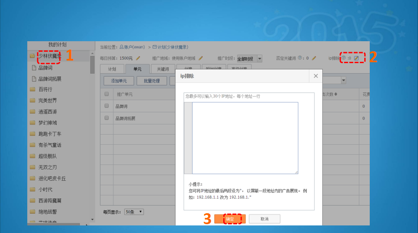The image size is (418, 233).
Task: Open the ip排除 edit icon
Action: point(356,58)
